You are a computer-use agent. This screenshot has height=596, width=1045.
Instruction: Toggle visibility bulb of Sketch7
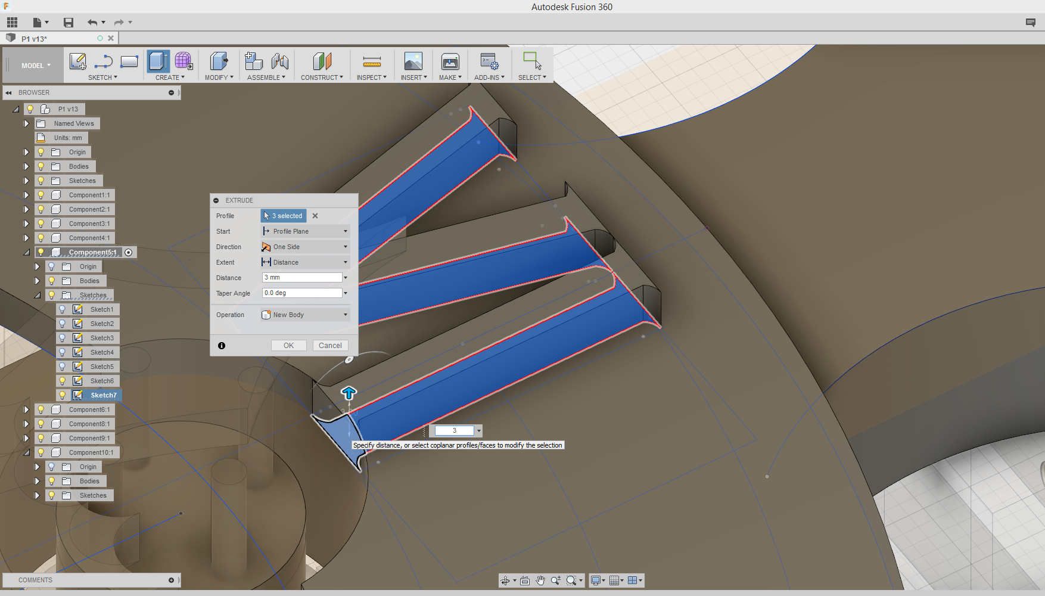[x=62, y=395]
